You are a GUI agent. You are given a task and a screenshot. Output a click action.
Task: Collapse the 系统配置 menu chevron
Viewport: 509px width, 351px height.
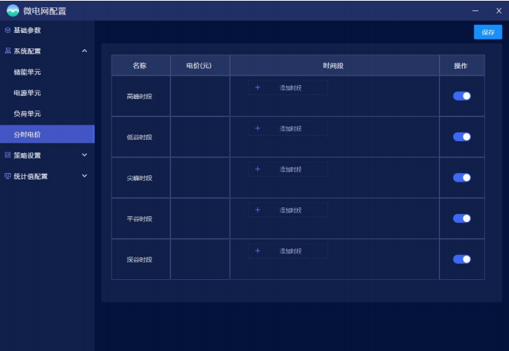[84, 51]
